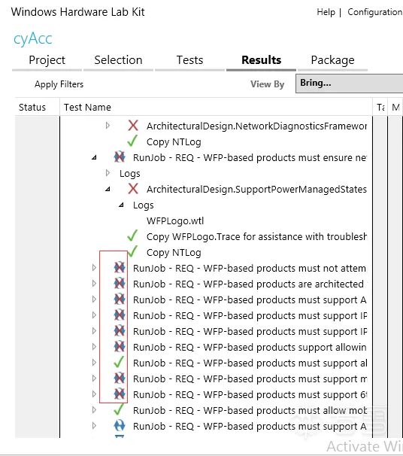This screenshot has width=403, height=456.
Task: Open the View By dropdown showing Bring...
Action: click(x=350, y=84)
